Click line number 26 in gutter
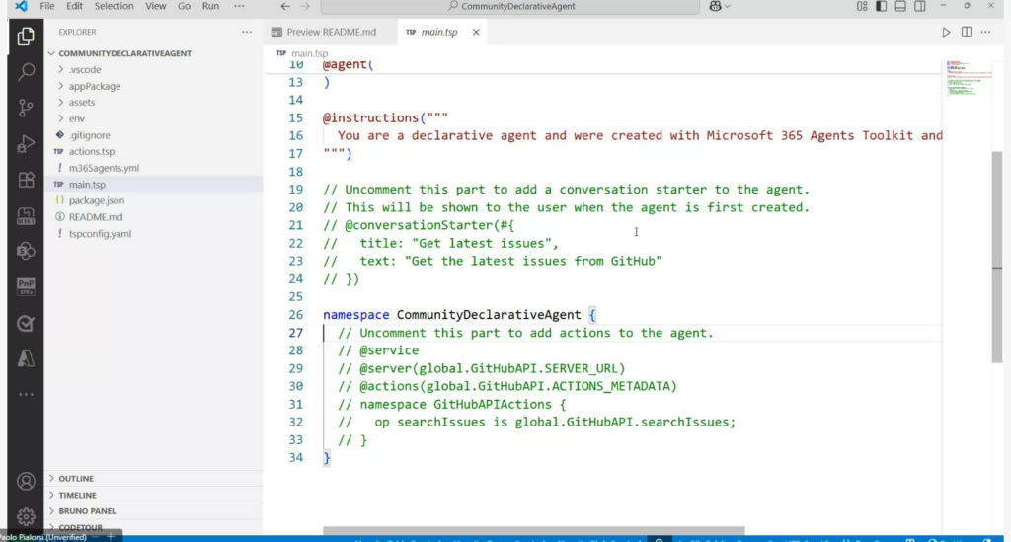The image size is (1011, 542). click(x=295, y=315)
